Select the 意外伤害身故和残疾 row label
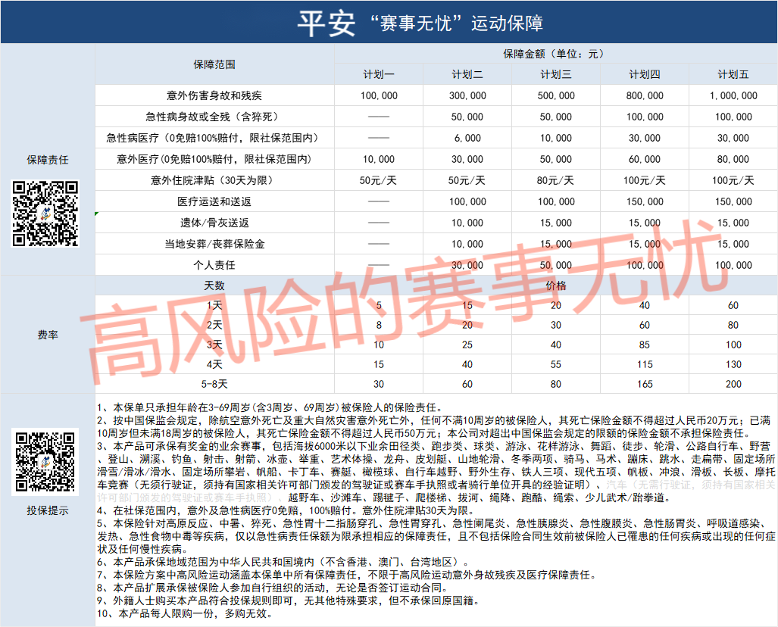The image size is (778, 627). click(x=214, y=95)
